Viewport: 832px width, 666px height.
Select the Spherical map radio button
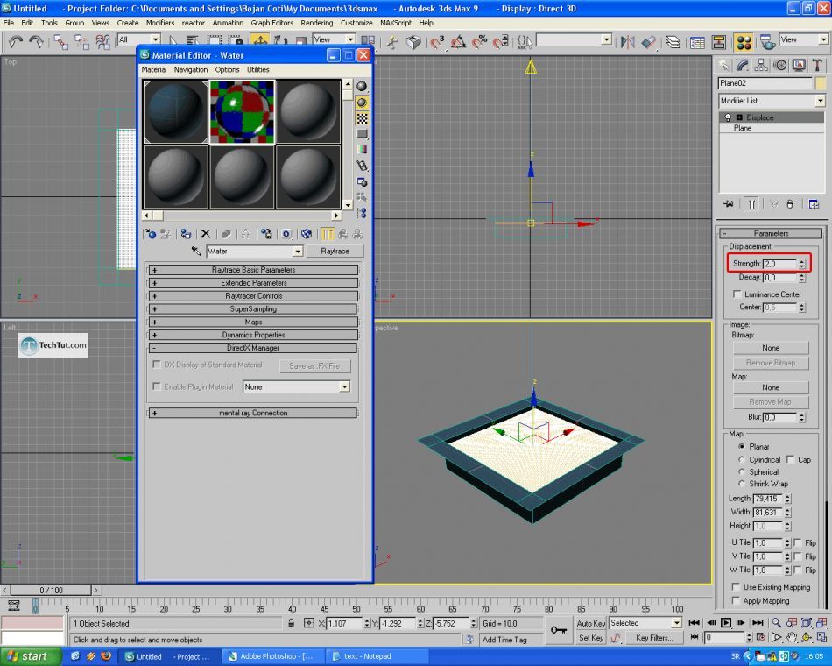point(742,471)
